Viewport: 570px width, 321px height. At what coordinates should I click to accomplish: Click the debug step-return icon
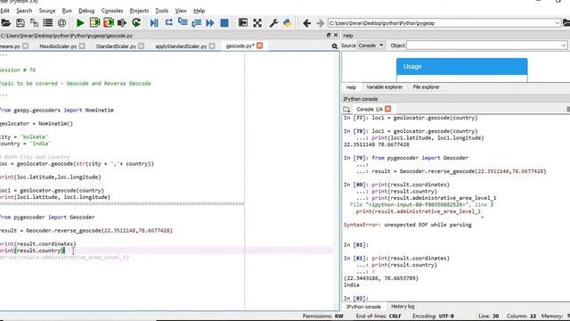(x=197, y=23)
